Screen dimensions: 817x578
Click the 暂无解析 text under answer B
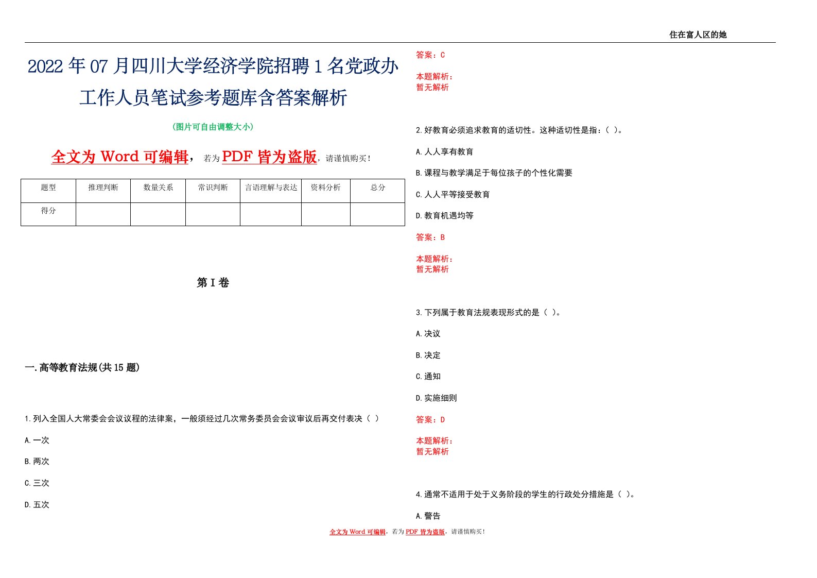pyautogui.click(x=432, y=269)
